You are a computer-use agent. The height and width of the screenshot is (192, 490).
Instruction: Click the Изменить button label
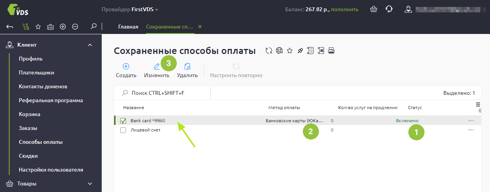coord(156,75)
